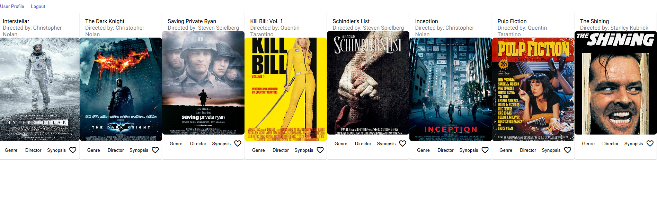Open Director info for The Dark Knight

116,150
